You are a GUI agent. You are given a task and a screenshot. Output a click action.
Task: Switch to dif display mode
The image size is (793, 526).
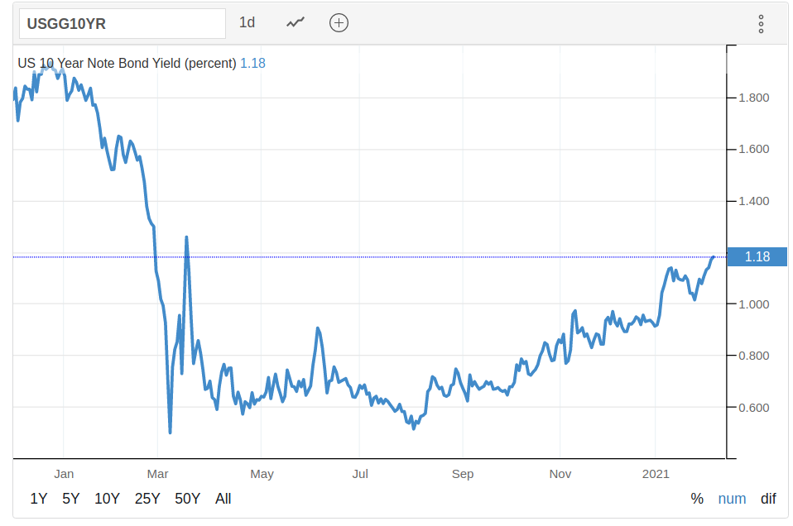click(768, 499)
